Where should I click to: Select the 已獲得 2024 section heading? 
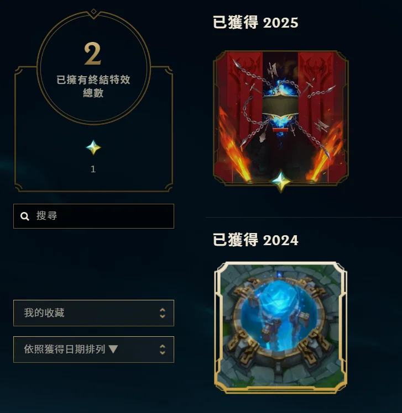coord(255,240)
